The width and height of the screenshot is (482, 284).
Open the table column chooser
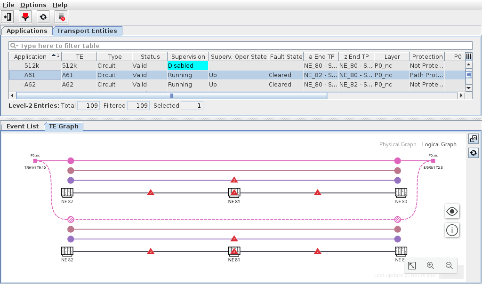[x=469, y=56]
